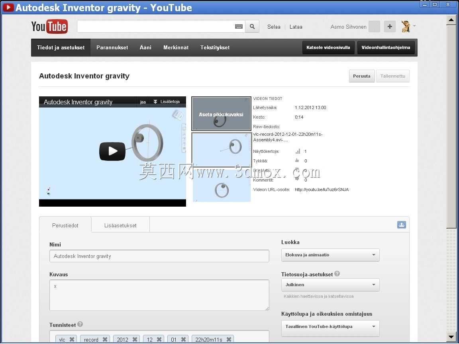Open the Tekstitykset tab
459x344 pixels.
pos(215,47)
